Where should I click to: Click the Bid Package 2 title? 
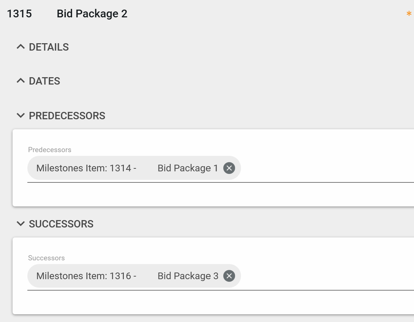(92, 14)
